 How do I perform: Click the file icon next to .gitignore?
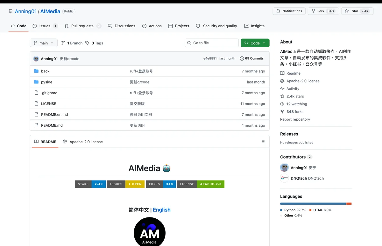point(36,93)
